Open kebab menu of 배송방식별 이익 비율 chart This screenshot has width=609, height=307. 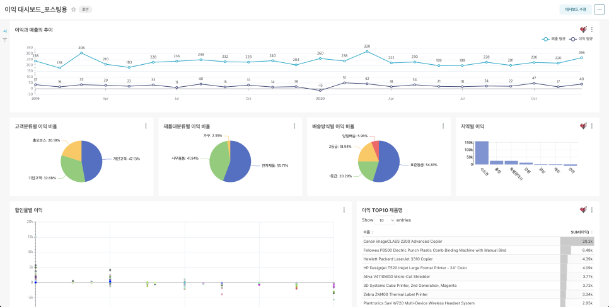(443, 126)
